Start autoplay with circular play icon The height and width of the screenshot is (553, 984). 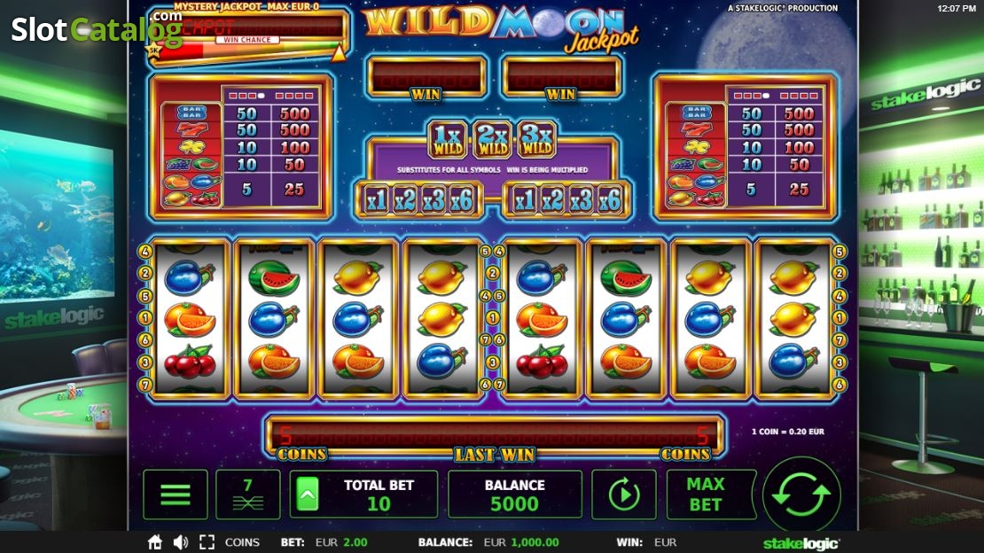coord(624,495)
